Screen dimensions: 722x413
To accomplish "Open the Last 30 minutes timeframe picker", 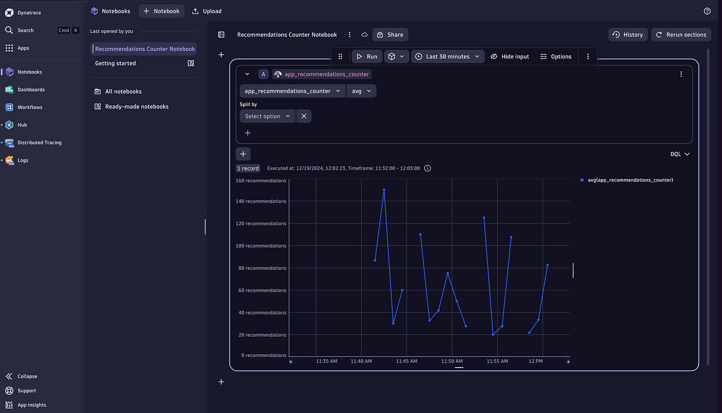I will click(448, 57).
